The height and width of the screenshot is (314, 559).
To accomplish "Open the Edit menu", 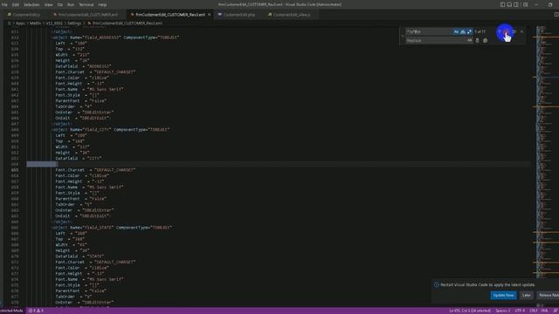I will click(x=16, y=4).
